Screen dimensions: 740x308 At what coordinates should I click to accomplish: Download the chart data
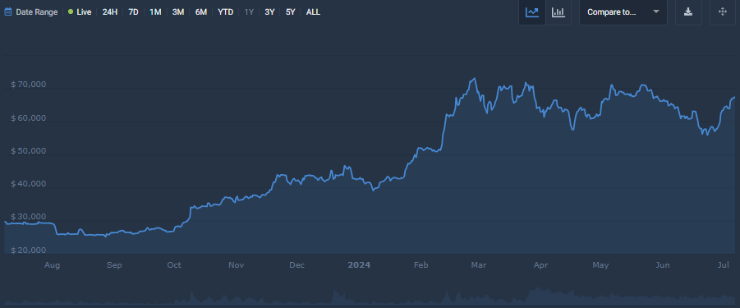(x=688, y=12)
